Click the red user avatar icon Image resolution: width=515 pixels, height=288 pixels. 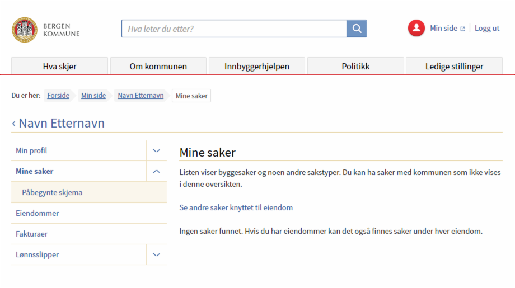point(416,29)
